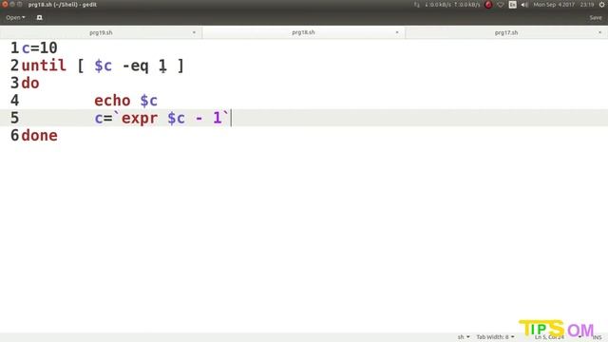Save the current file with Save button
This screenshot has height=342, width=608.
(596, 17)
